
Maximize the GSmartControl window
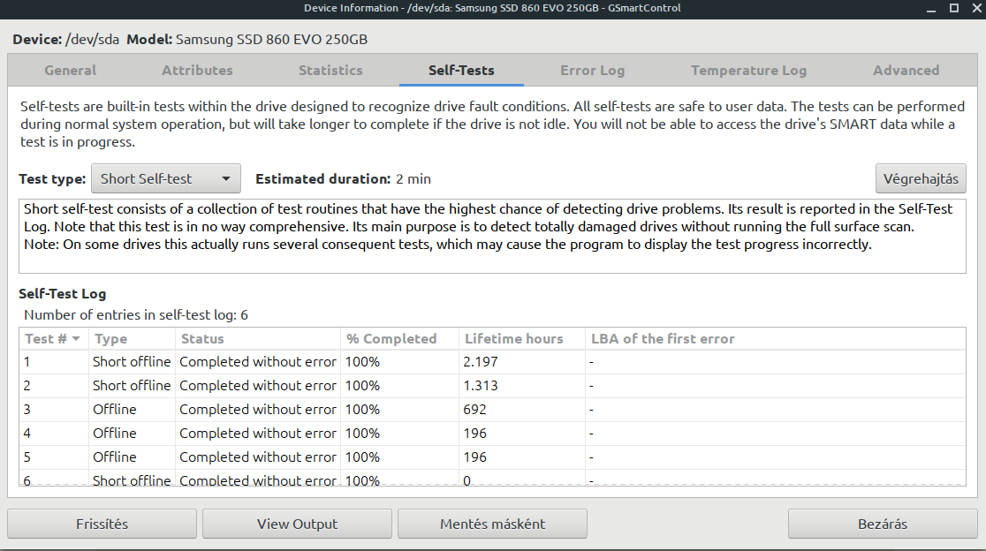click(x=953, y=8)
